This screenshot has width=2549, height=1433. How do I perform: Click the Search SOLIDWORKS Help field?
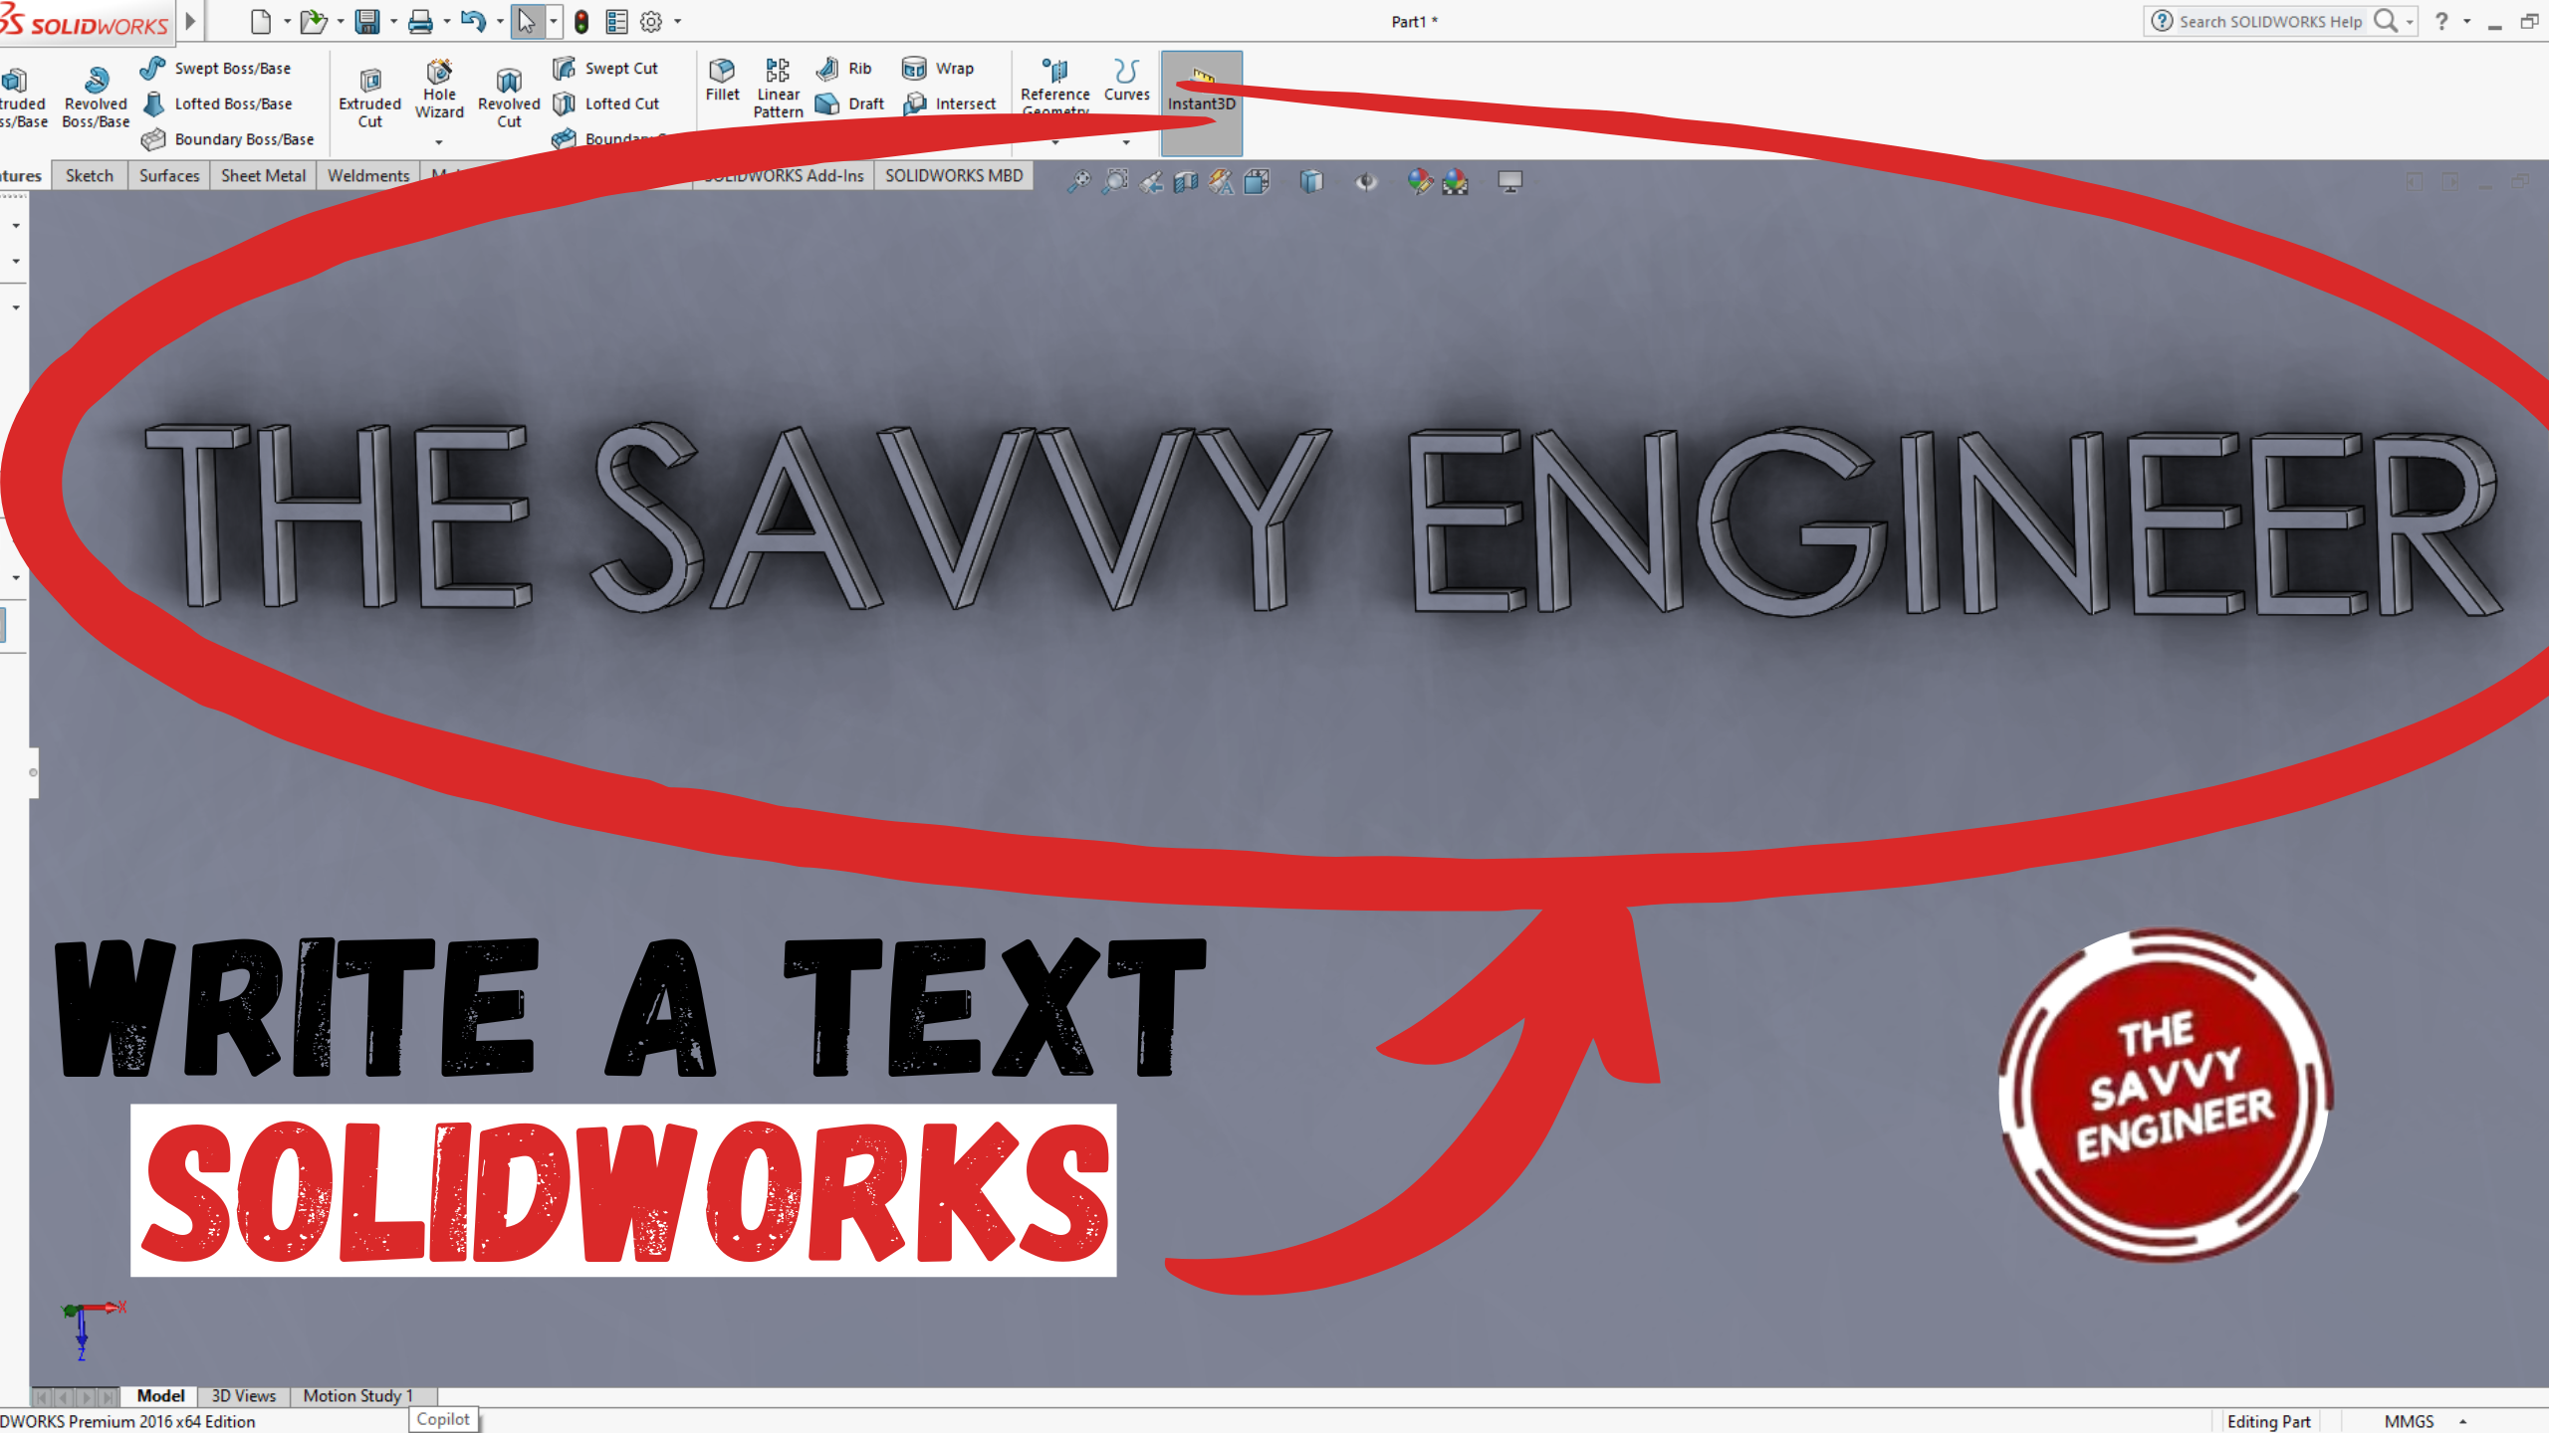[x=2269, y=22]
